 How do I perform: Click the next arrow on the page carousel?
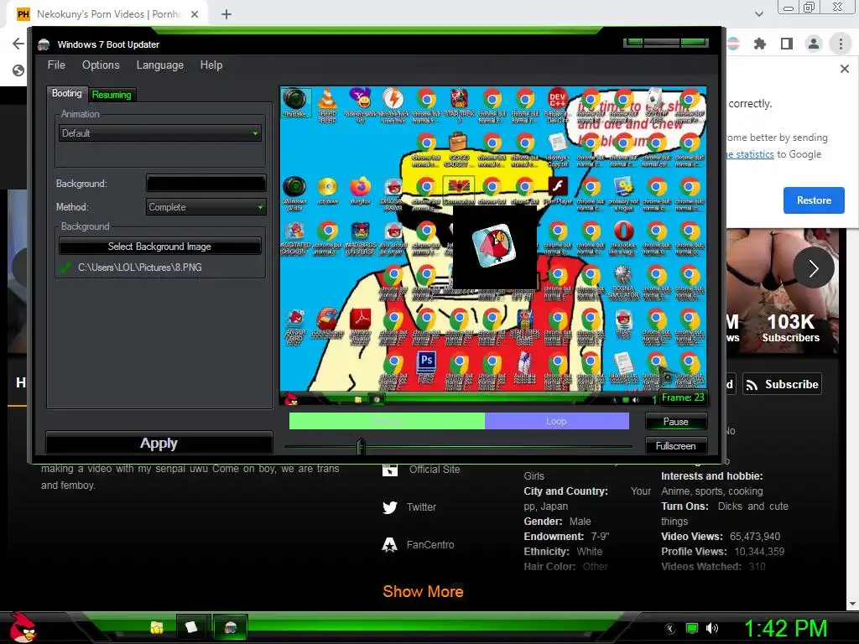[814, 267]
